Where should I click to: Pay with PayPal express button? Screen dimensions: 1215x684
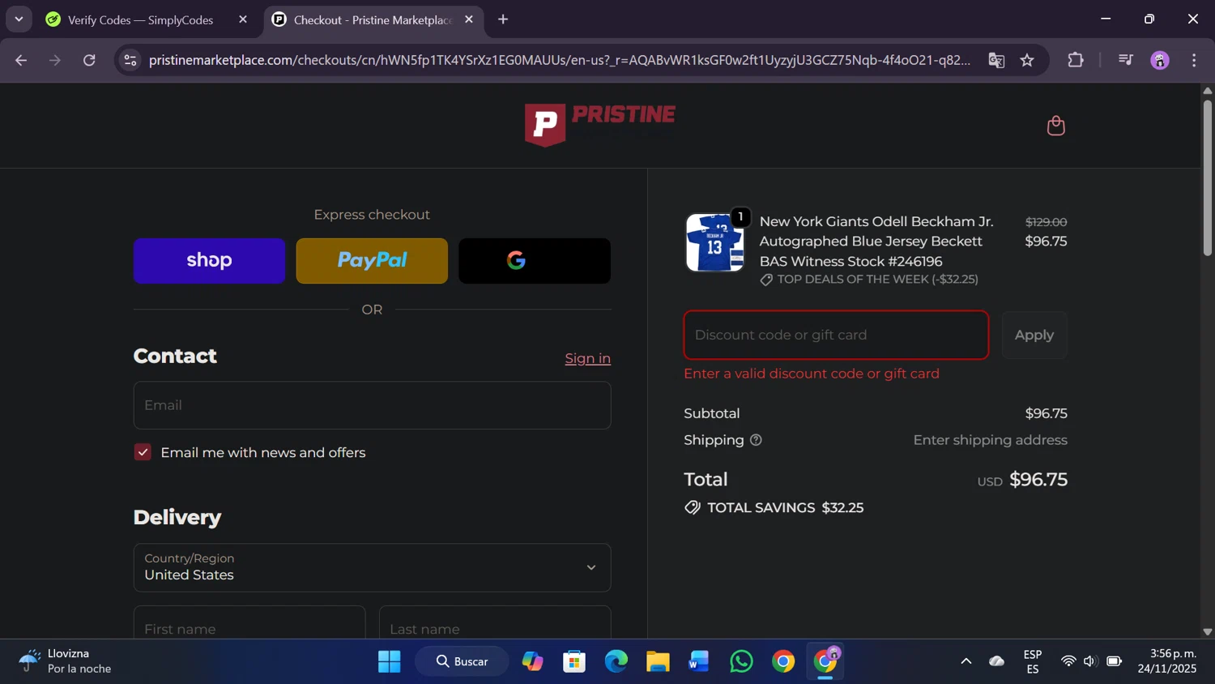372,261
